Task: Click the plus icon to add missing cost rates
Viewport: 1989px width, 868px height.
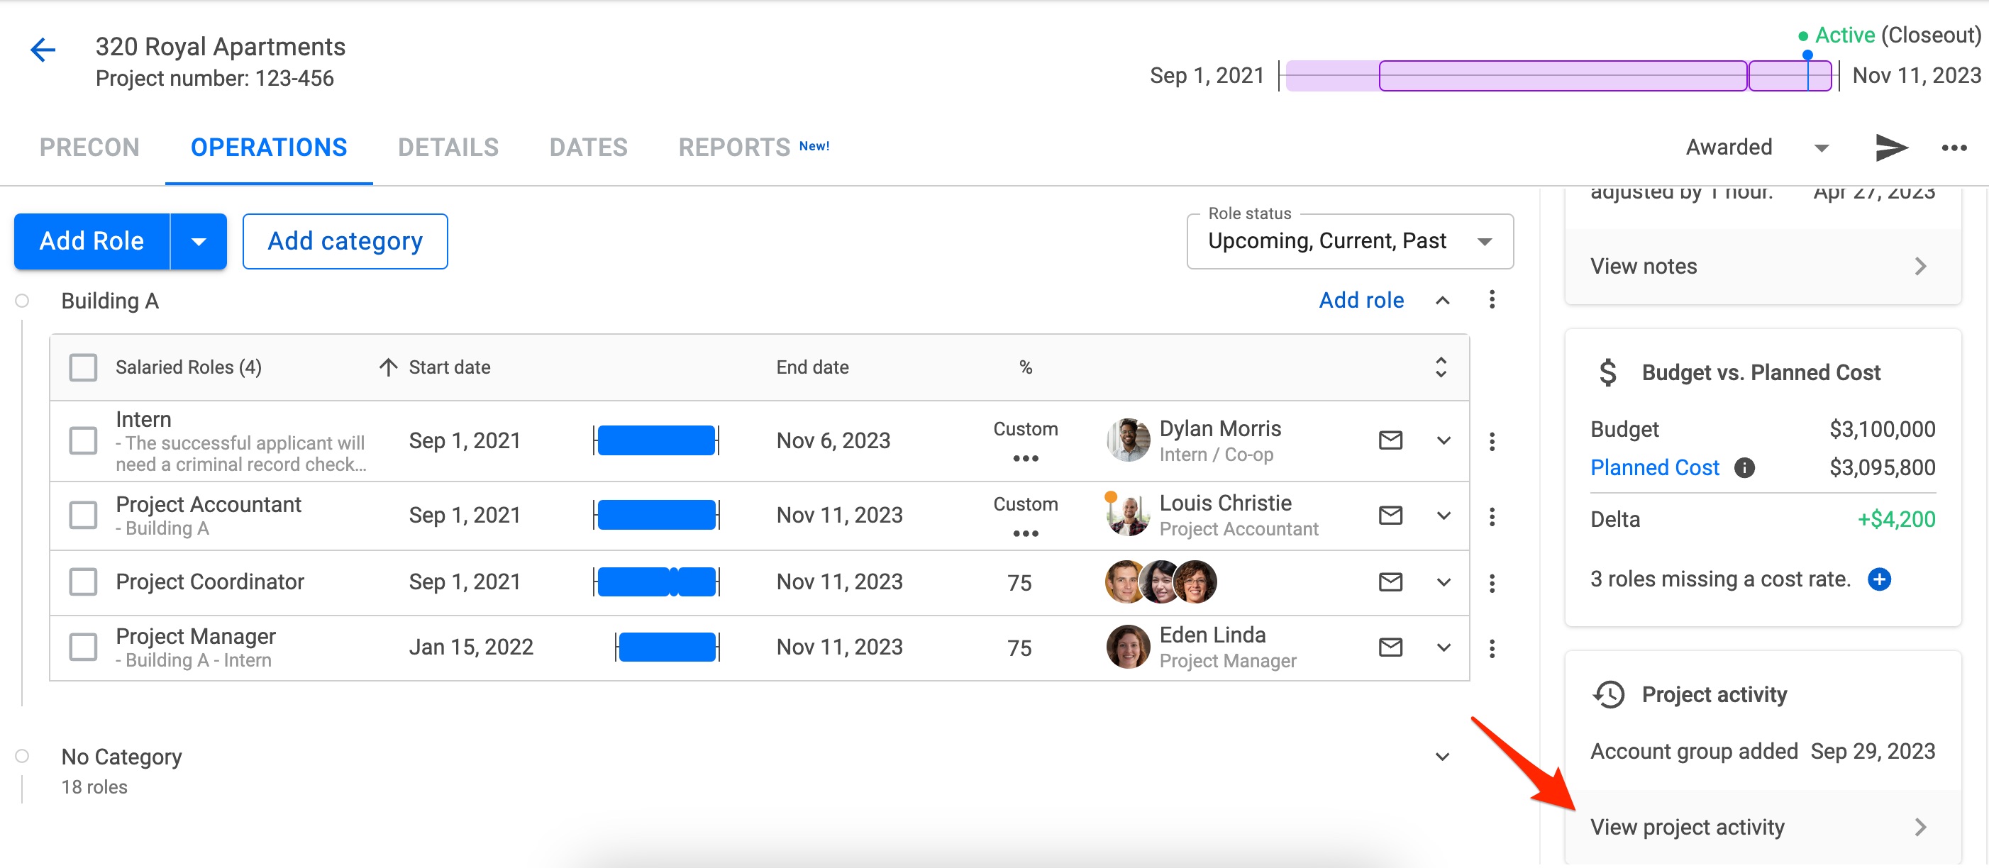Action: [1879, 580]
